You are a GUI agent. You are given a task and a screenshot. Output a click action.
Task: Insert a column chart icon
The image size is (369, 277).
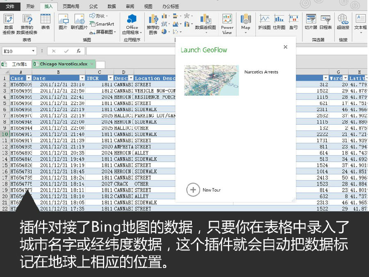tap(164, 16)
